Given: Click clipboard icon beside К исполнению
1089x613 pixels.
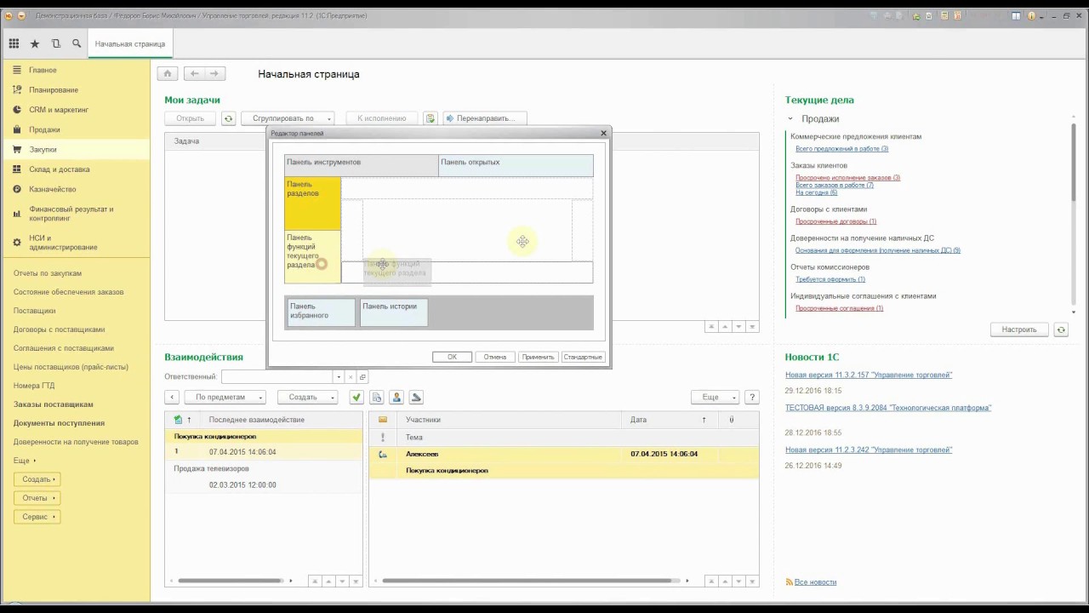Looking at the screenshot, I should pyautogui.click(x=430, y=118).
